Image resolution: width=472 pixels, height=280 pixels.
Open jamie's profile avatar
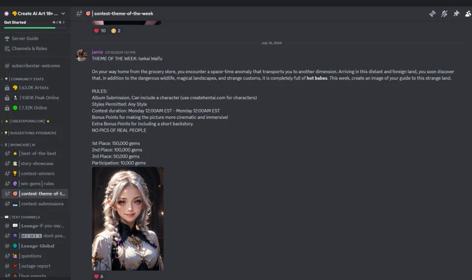click(81, 56)
